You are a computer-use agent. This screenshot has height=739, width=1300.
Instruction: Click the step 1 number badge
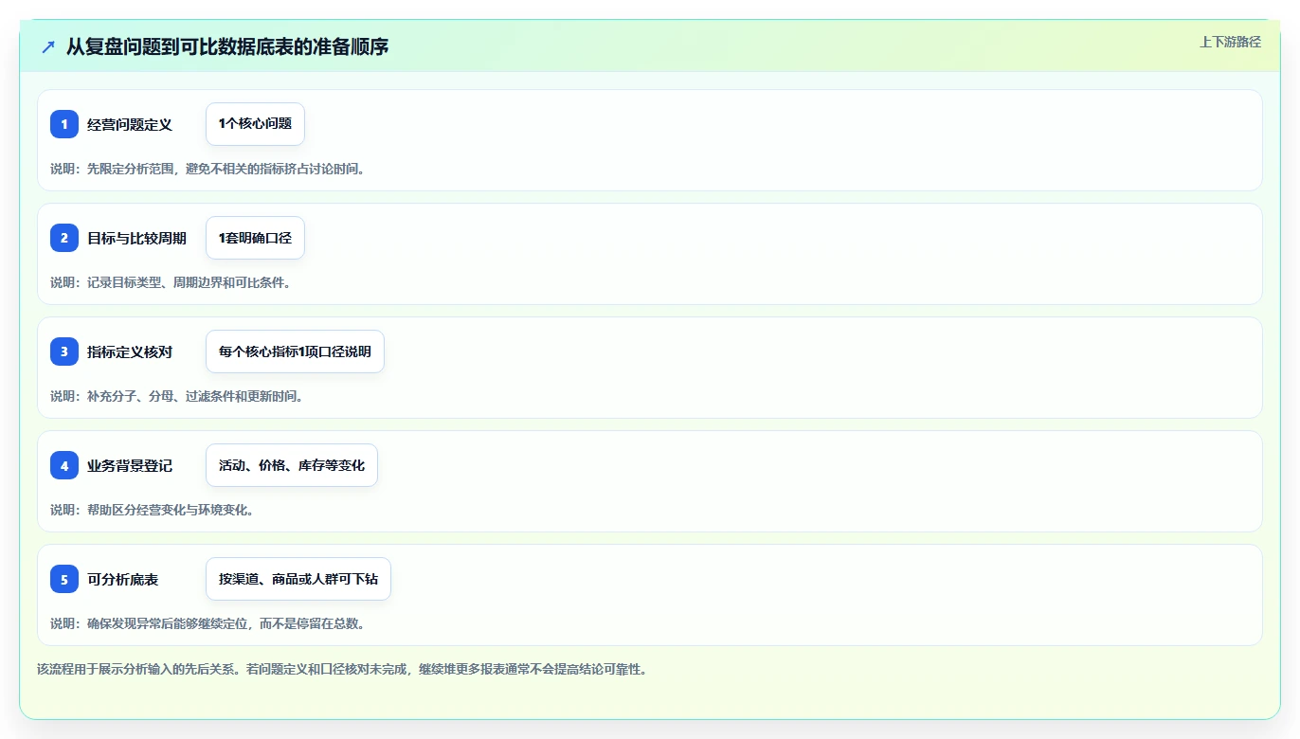click(x=64, y=124)
